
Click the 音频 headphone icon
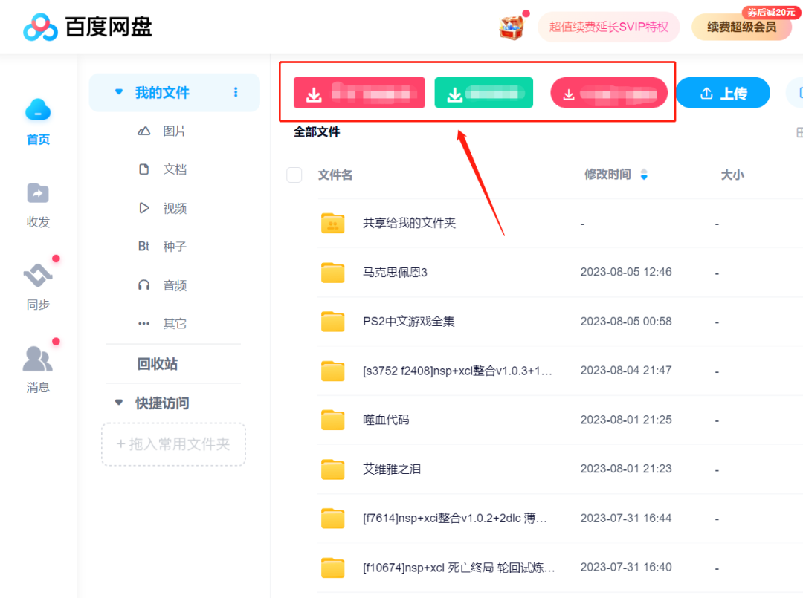coord(144,285)
